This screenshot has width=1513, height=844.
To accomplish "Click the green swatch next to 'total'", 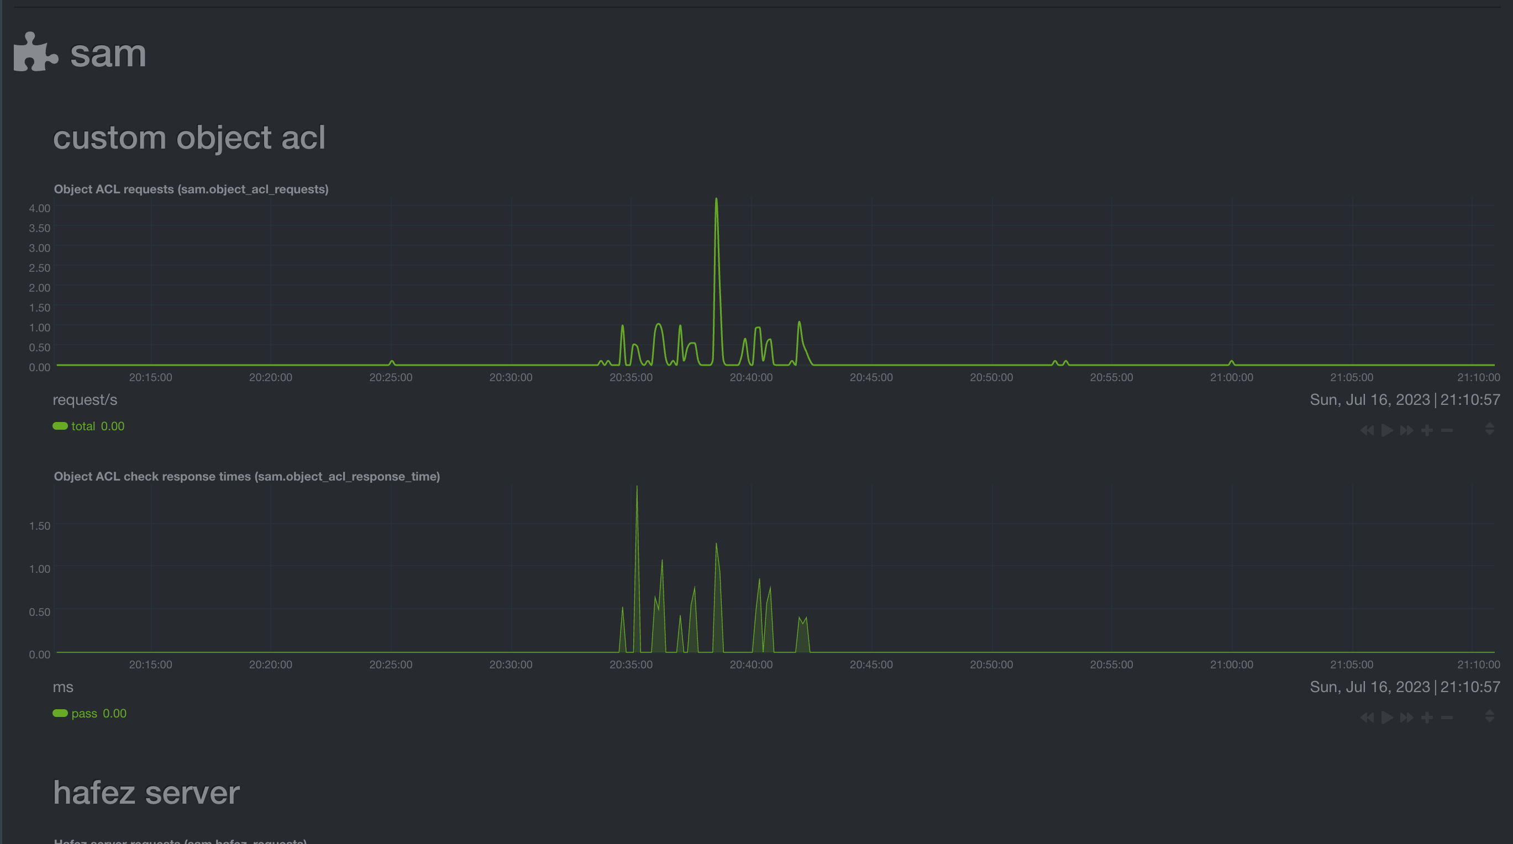I will click(60, 426).
